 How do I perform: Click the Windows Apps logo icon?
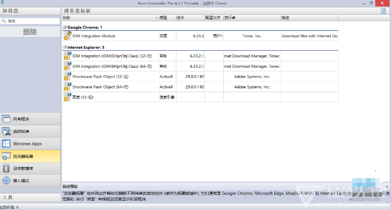pyautogui.click(x=6, y=144)
